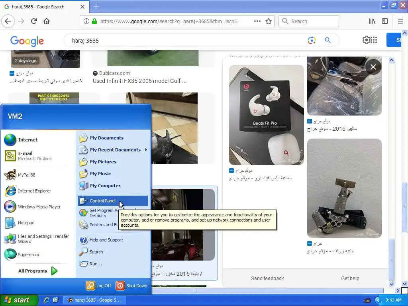Expand hidden tray icons arrow
The image size is (408, 306).
coord(378,300)
